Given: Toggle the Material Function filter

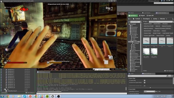Looking at the screenshot, I should point(167,26).
